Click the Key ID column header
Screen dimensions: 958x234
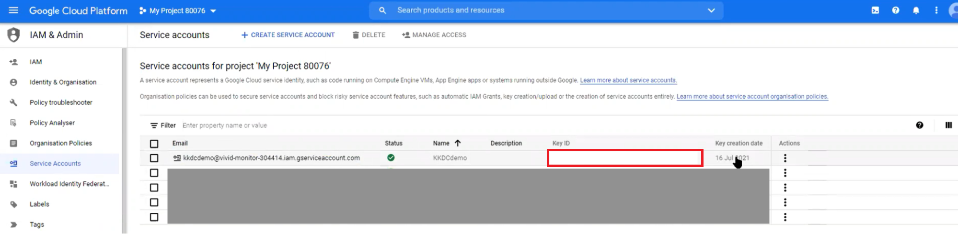(561, 143)
